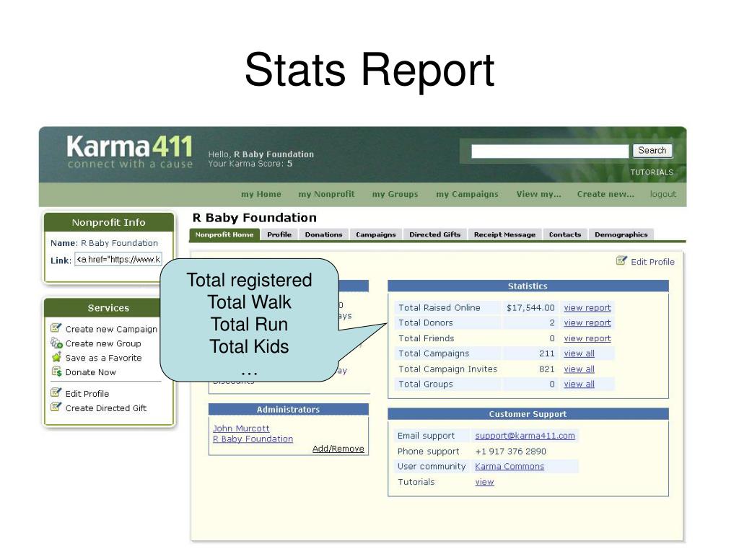
Task: Click the Edit Profile icon in Services
Action: 56,392
